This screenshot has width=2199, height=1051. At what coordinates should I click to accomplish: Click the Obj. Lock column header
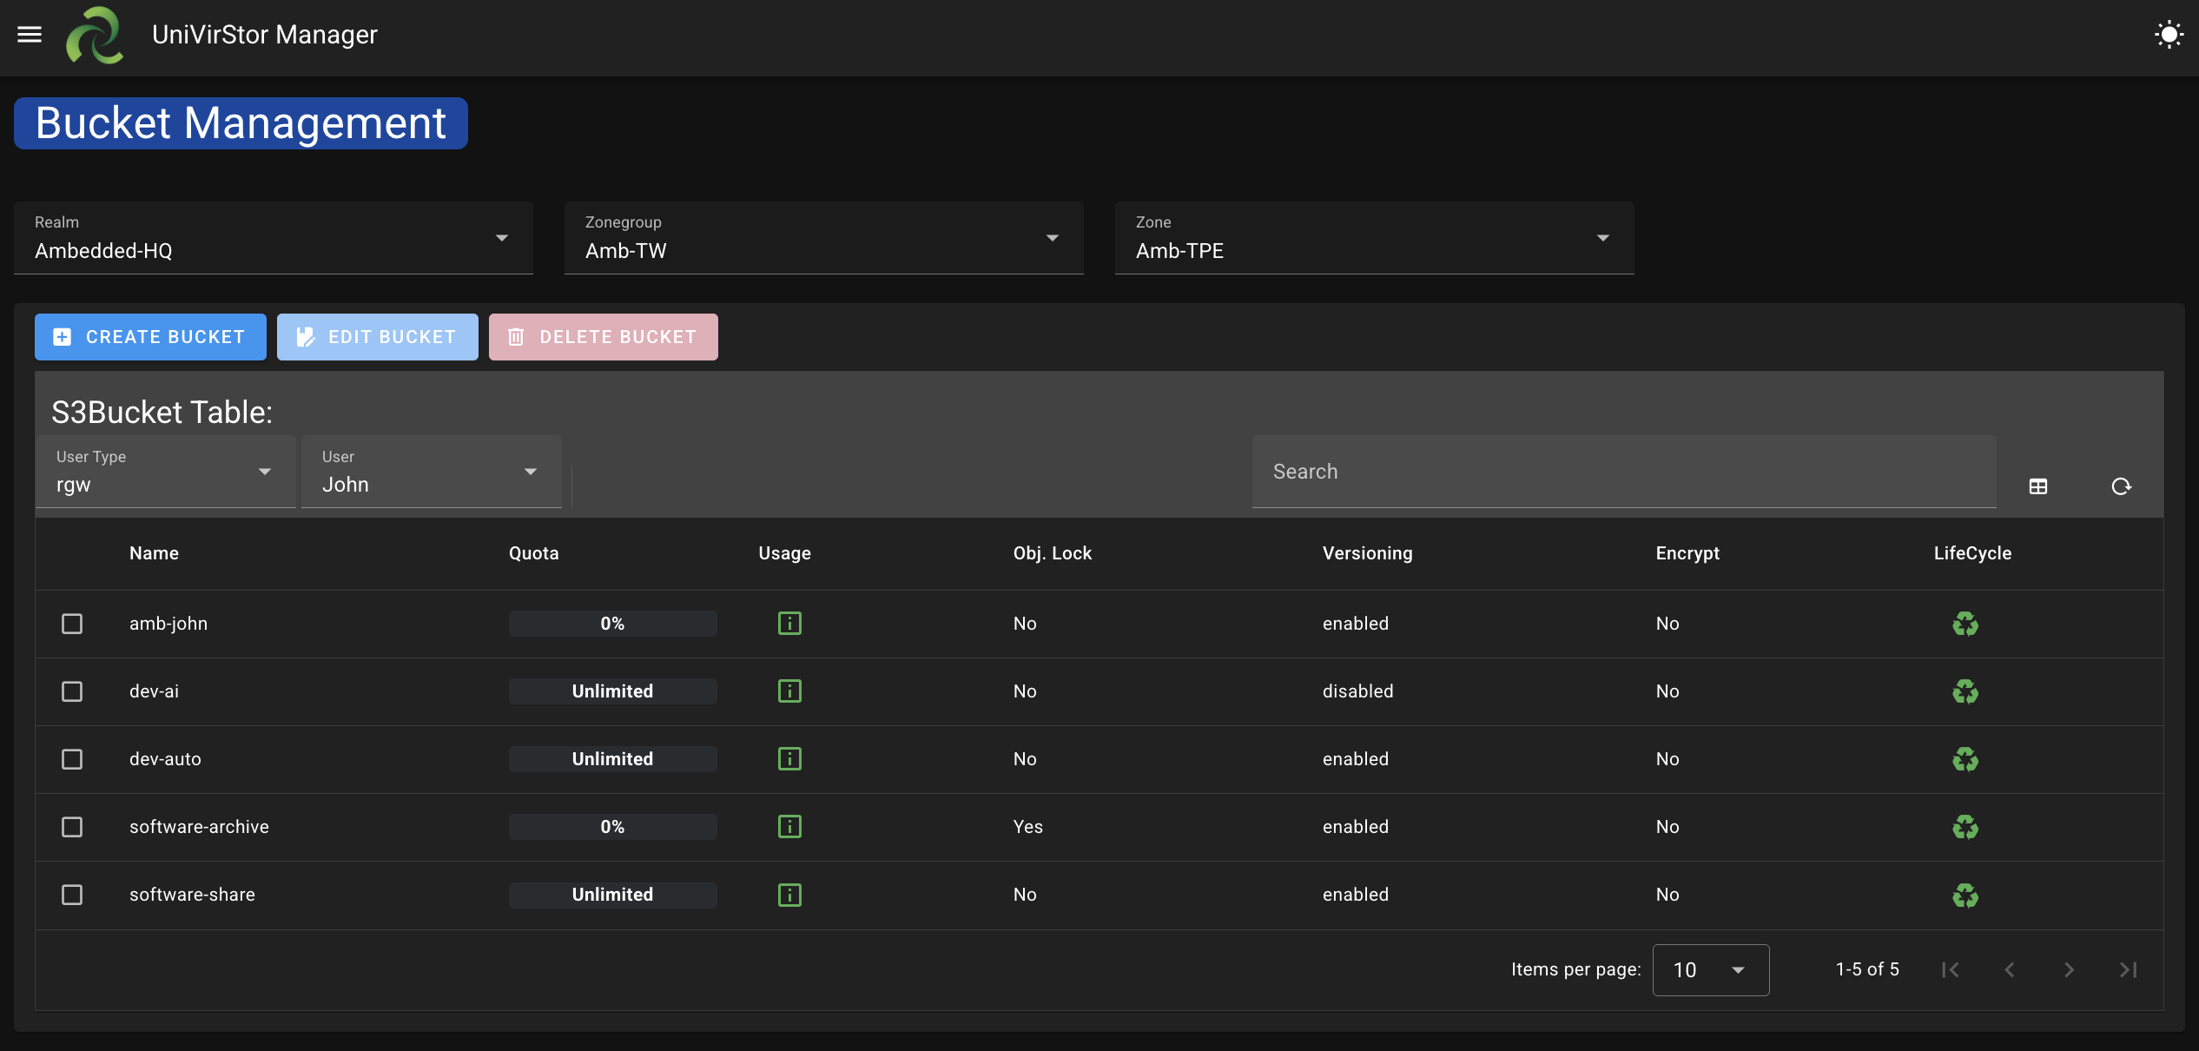point(1053,553)
